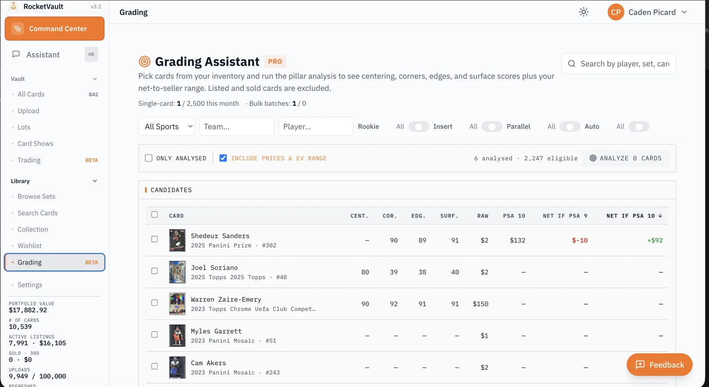Select all candidates with header checkbox

click(x=155, y=215)
